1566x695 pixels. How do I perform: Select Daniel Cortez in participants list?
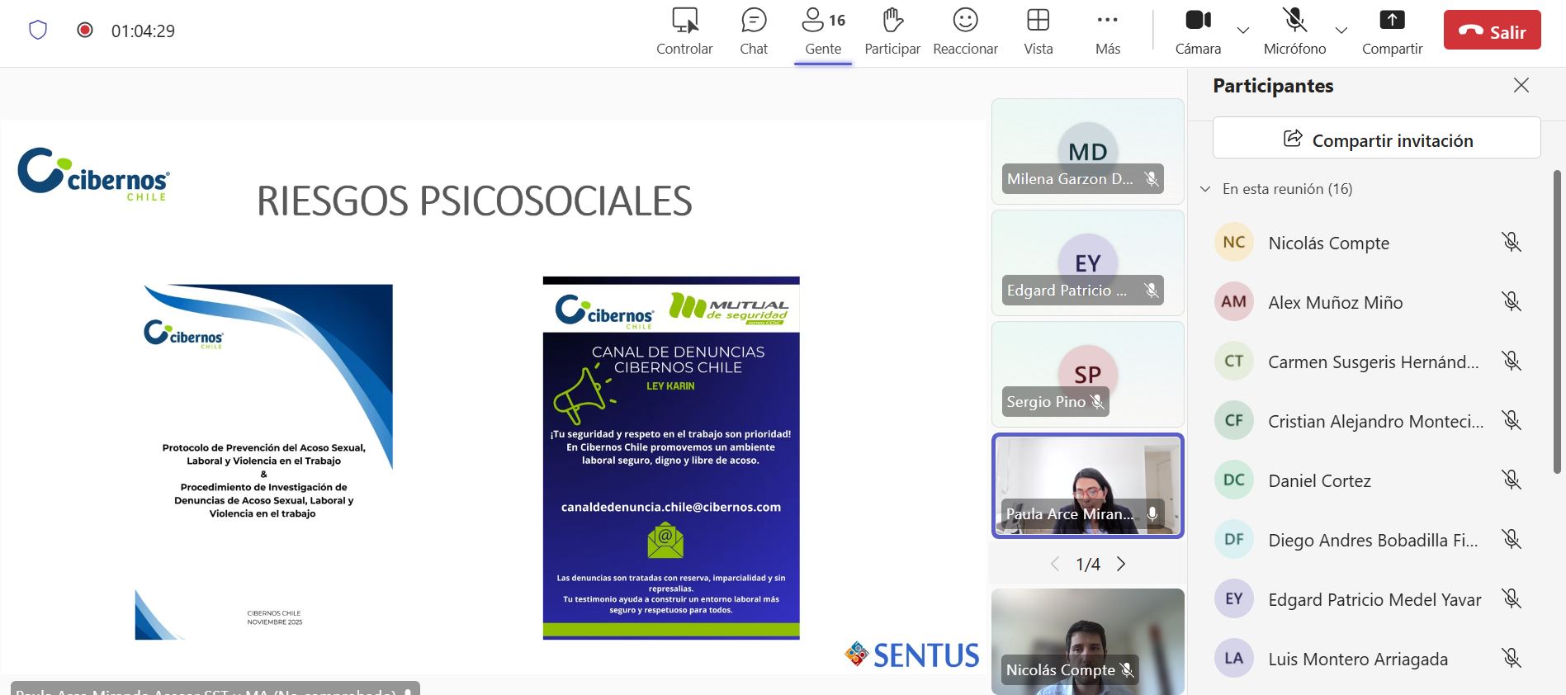1319,480
